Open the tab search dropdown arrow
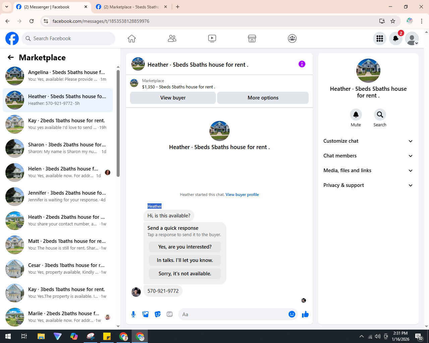This screenshot has height=343, width=429. point(7,7)
